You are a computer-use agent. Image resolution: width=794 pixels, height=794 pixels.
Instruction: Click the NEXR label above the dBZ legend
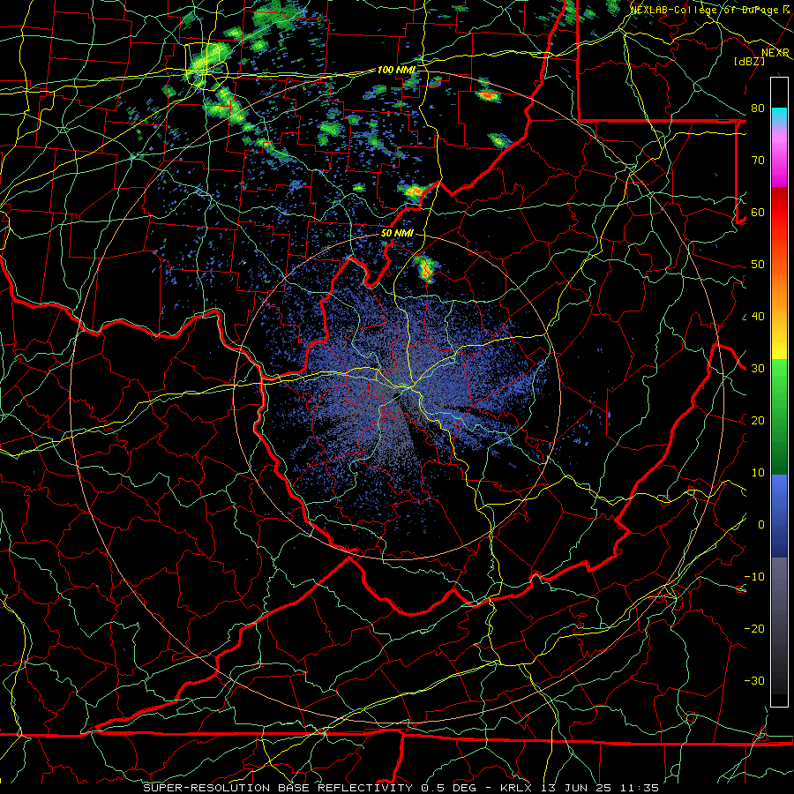775,53
